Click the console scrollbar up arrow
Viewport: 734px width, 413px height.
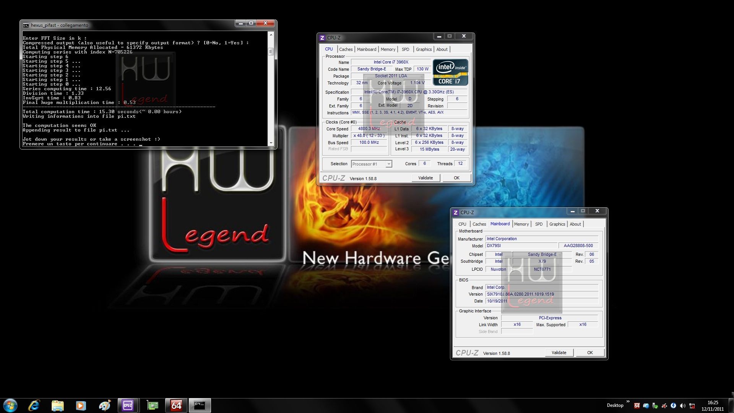pyautogui.click(x=271, y=35)
